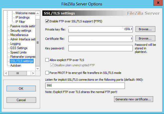
Task: Focus the Key password field
Action: click(100, 48)
